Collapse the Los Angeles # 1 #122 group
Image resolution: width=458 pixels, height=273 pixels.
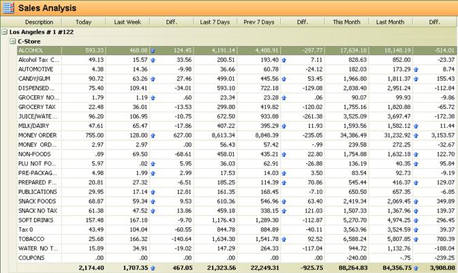[x=5, y=32]
